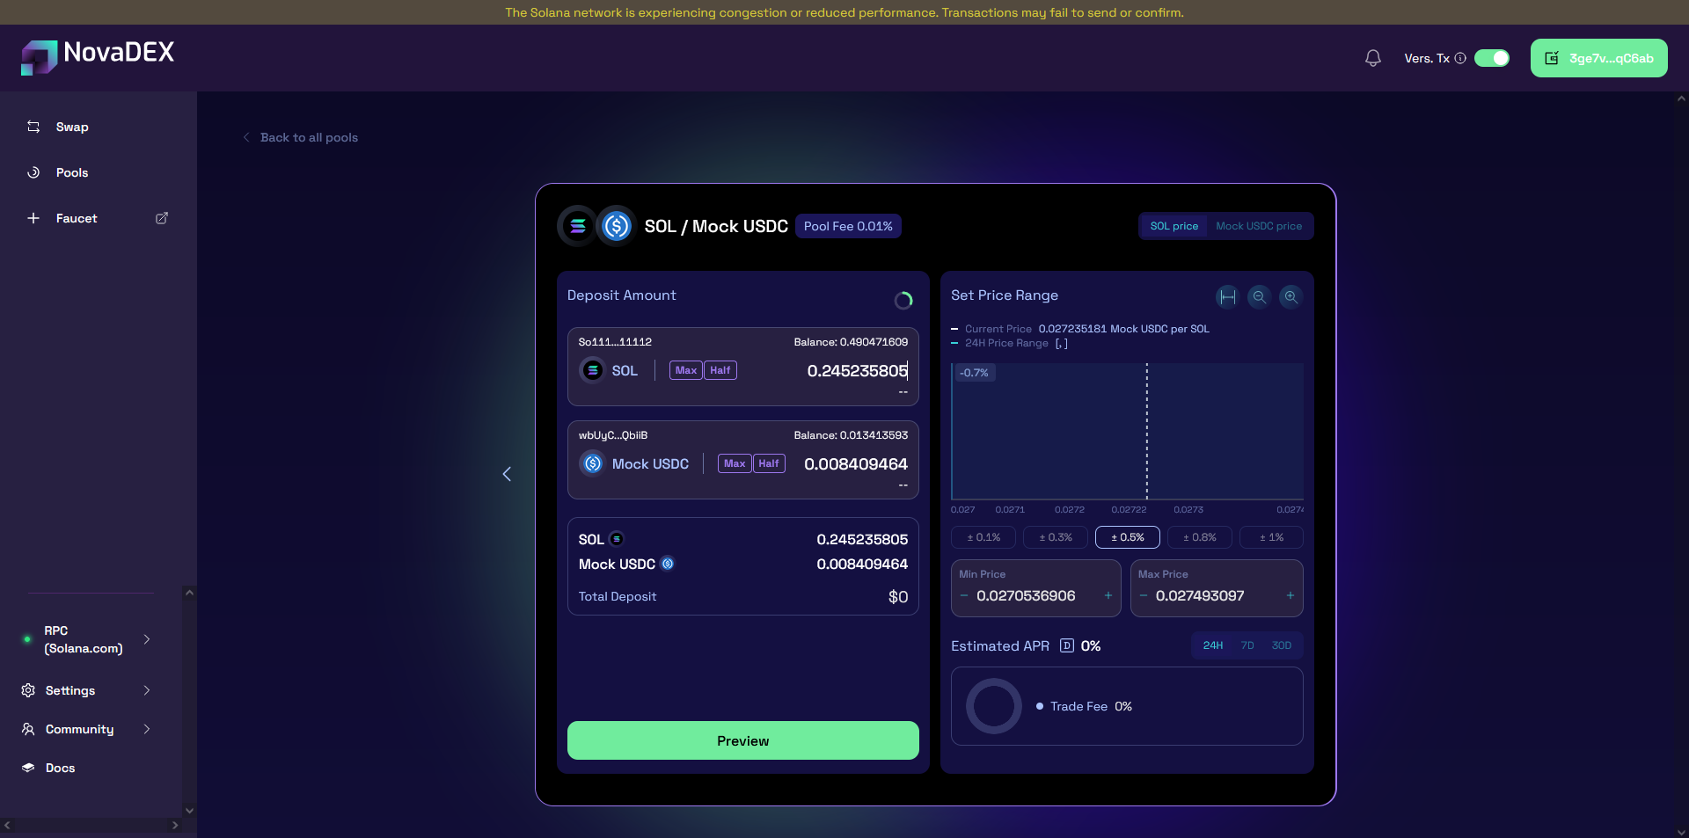Click the NovaDEX logo

pos(98,55)
